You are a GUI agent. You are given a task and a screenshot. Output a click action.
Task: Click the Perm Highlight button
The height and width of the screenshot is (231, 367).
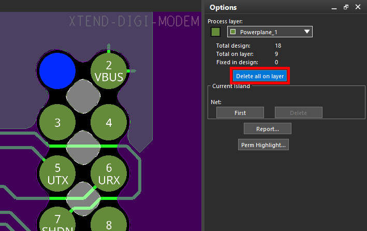point(263,145)
